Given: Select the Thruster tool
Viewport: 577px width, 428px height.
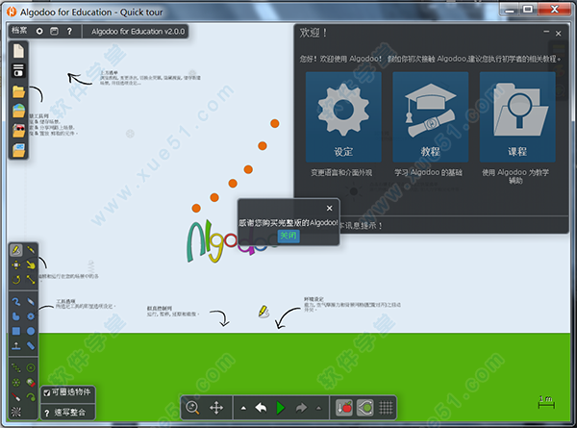Looking at the screenshot, I should (31, 383).
